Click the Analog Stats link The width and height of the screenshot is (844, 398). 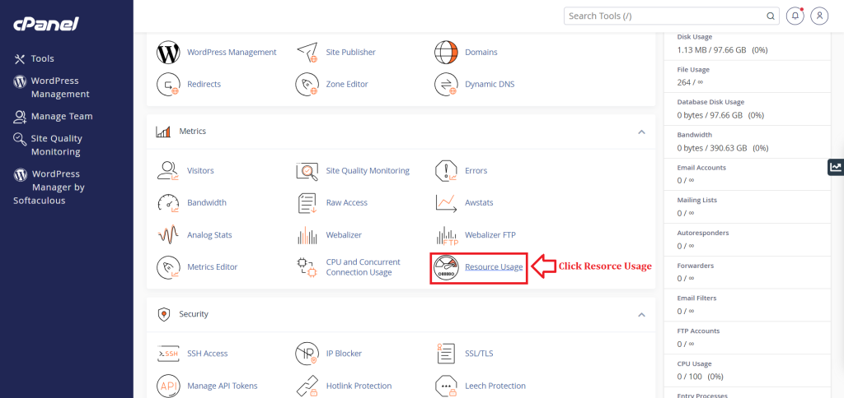[x=209, y=234]
